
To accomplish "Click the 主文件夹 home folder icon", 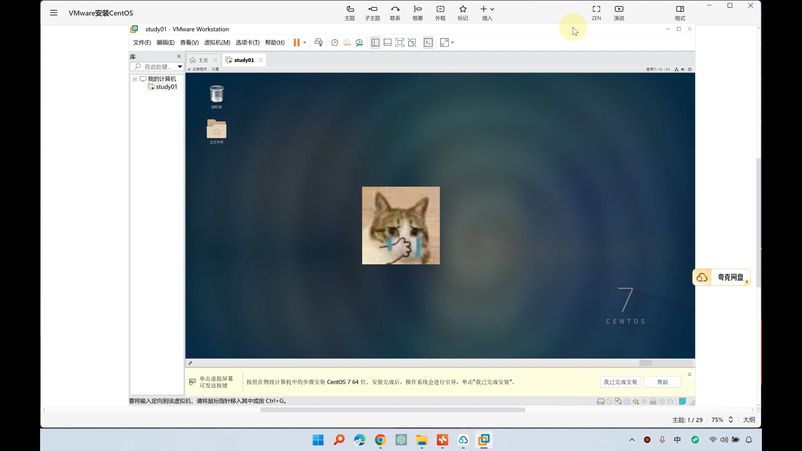I will [x=216, y=132].
